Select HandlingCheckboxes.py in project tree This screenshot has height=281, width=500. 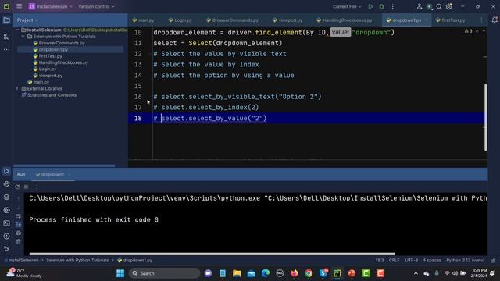pos(63,62)
